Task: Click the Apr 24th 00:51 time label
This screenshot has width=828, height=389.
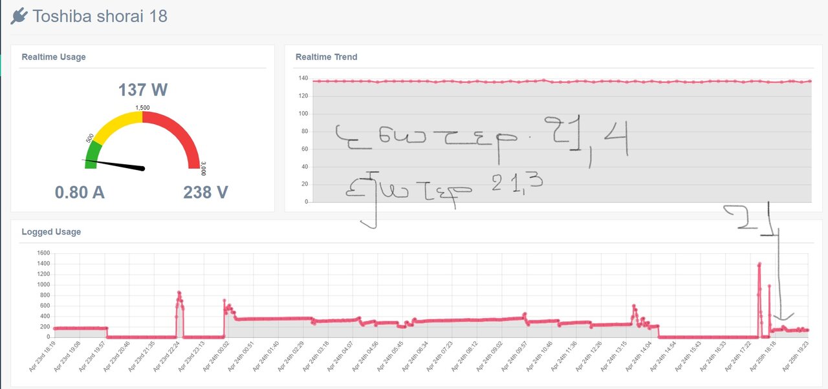Action: tap(241, 356)
